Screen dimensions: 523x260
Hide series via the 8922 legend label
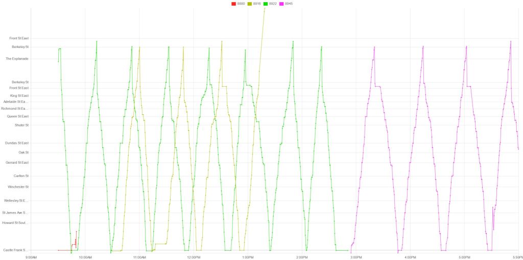pyautogui.click(x=273, y=4)
